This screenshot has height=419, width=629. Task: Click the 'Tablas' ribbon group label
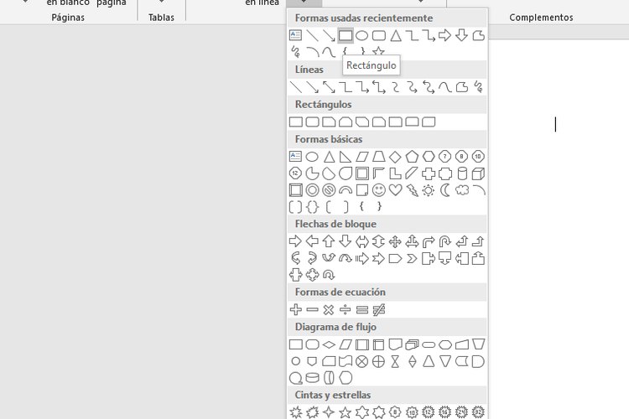point(161,18)
